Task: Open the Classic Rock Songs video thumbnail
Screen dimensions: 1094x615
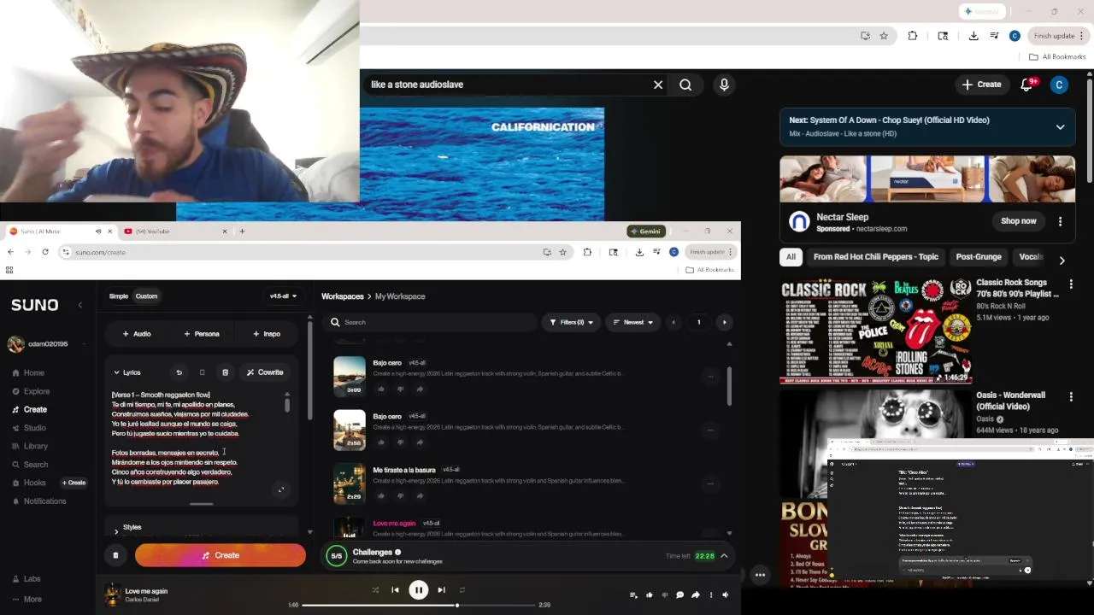Action: (876, 331)
